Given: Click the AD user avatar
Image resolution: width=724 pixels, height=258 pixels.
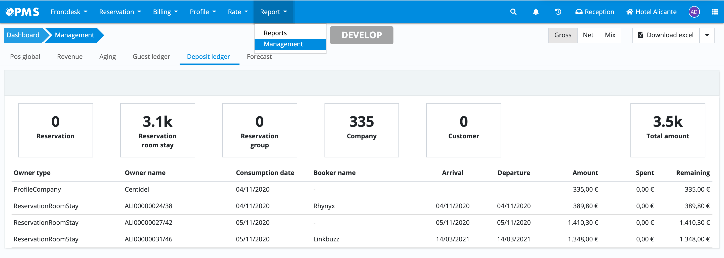Looking at the screenshot, I should pos(694,12).
